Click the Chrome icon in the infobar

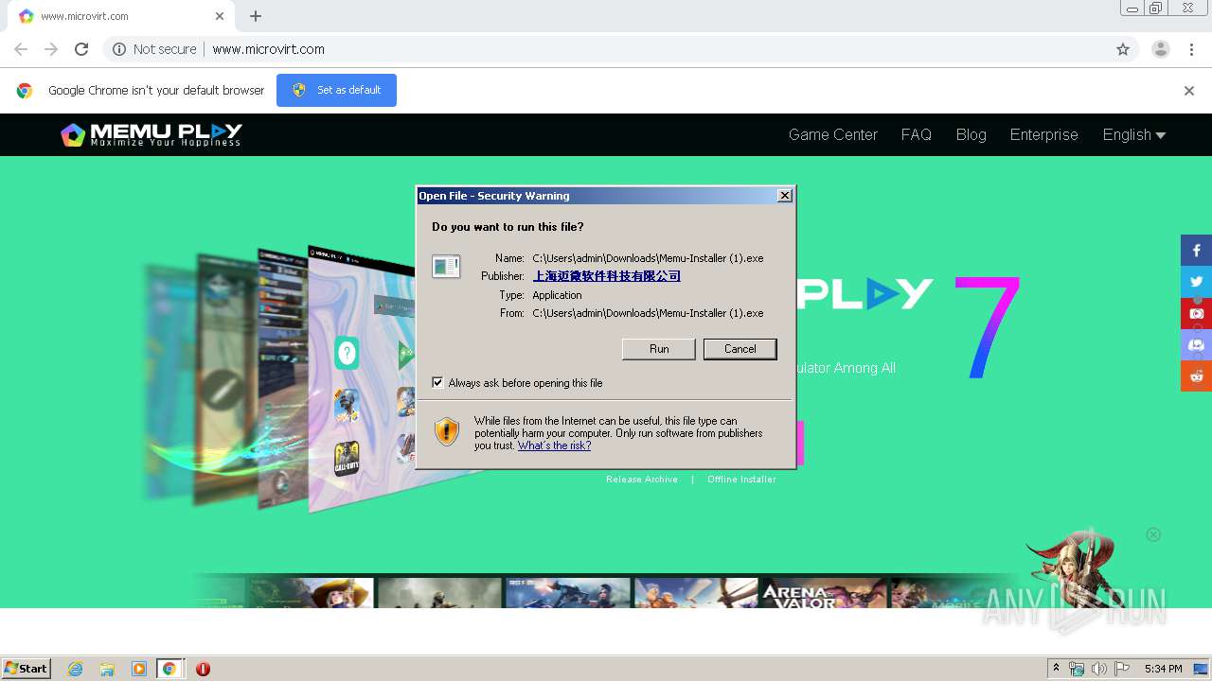pyautogui.click(x=25, y=91)
